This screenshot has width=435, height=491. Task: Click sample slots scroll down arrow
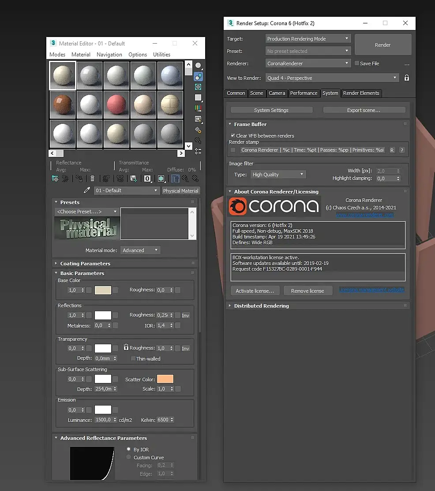coord(188,146)
